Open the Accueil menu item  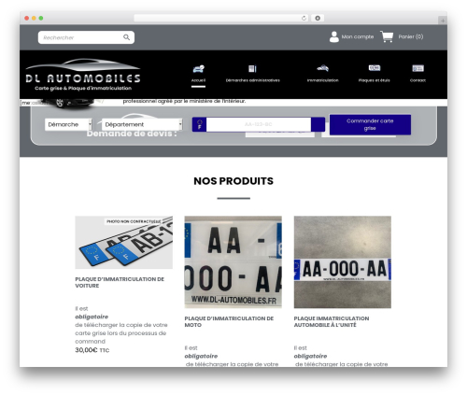tap(198, 80)
